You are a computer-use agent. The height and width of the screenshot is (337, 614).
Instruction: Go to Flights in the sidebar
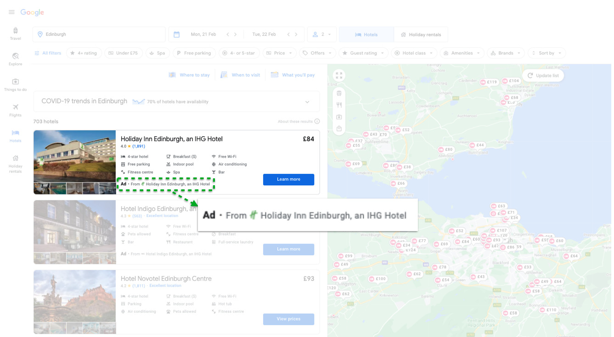pyautogui.click(x=15, y=110)
